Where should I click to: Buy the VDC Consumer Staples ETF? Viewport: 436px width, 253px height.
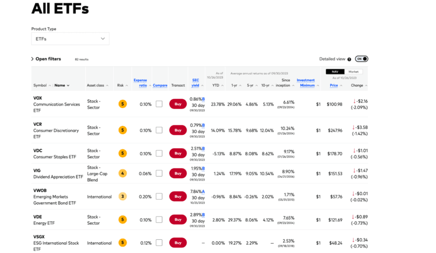178,153
